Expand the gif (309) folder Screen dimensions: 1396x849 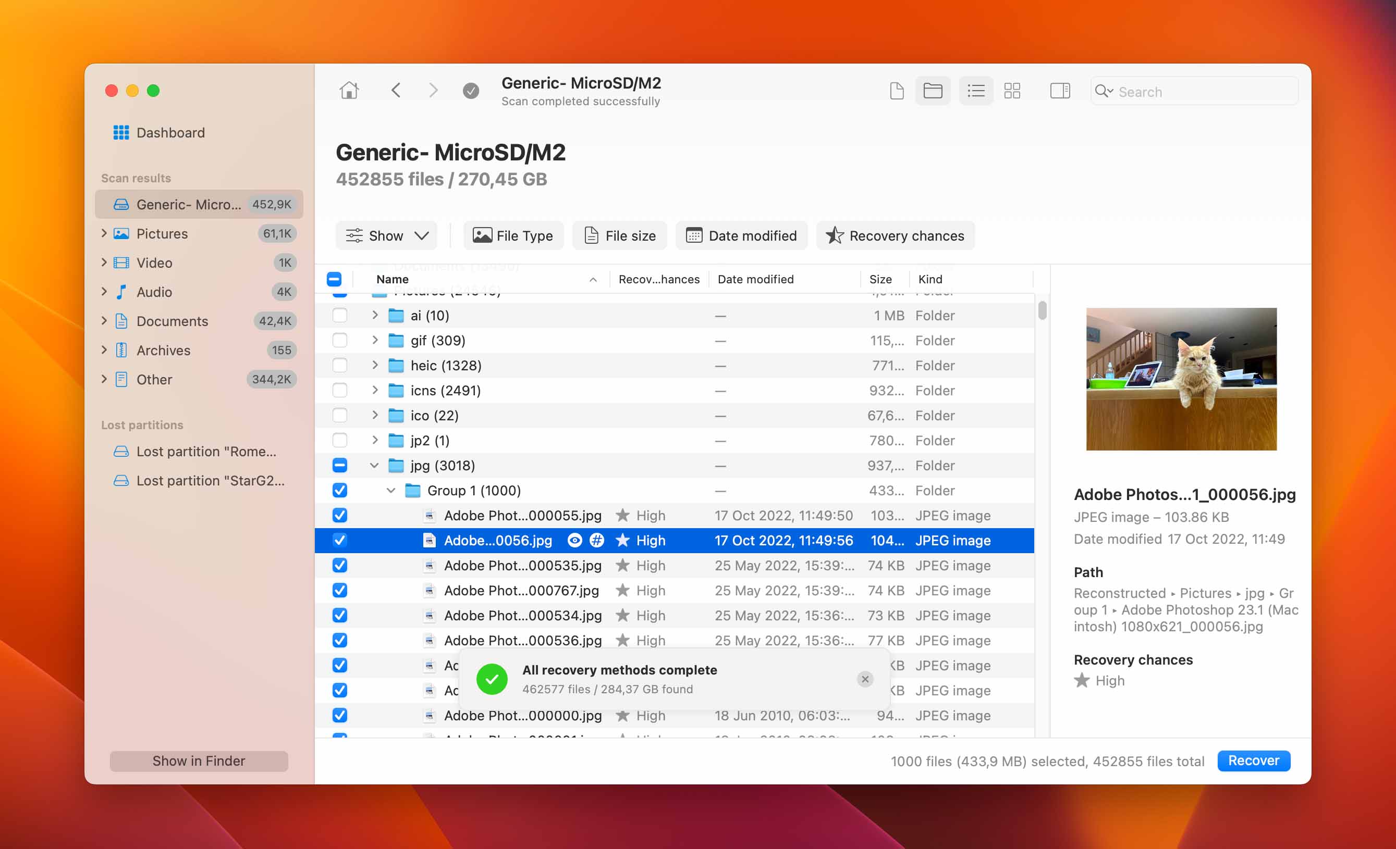pos(374,340)
